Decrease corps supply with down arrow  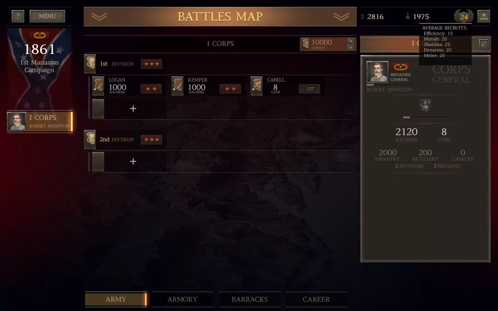[x=351, y=48]
